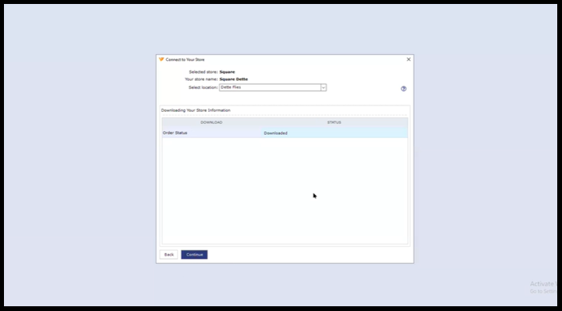Click the Continue button
This screenshot has height=311, width=562.
(194, 255)
